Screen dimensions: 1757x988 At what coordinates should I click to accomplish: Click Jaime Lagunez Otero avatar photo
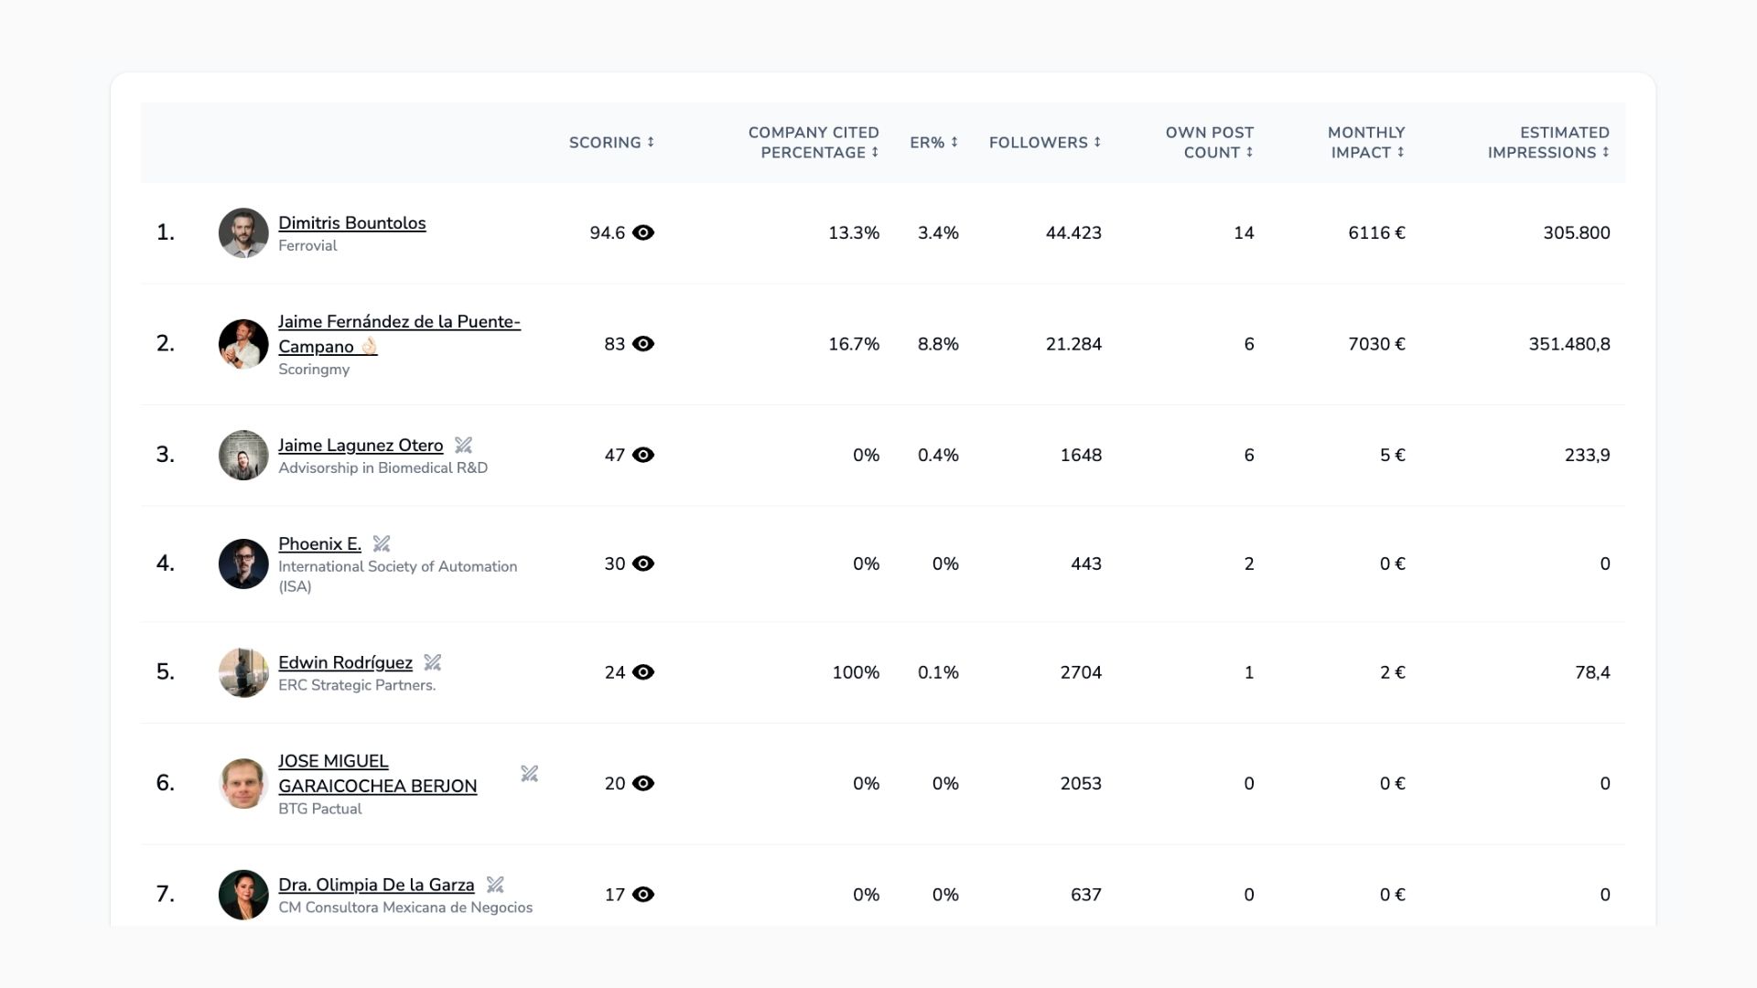[x=243, y=456]
